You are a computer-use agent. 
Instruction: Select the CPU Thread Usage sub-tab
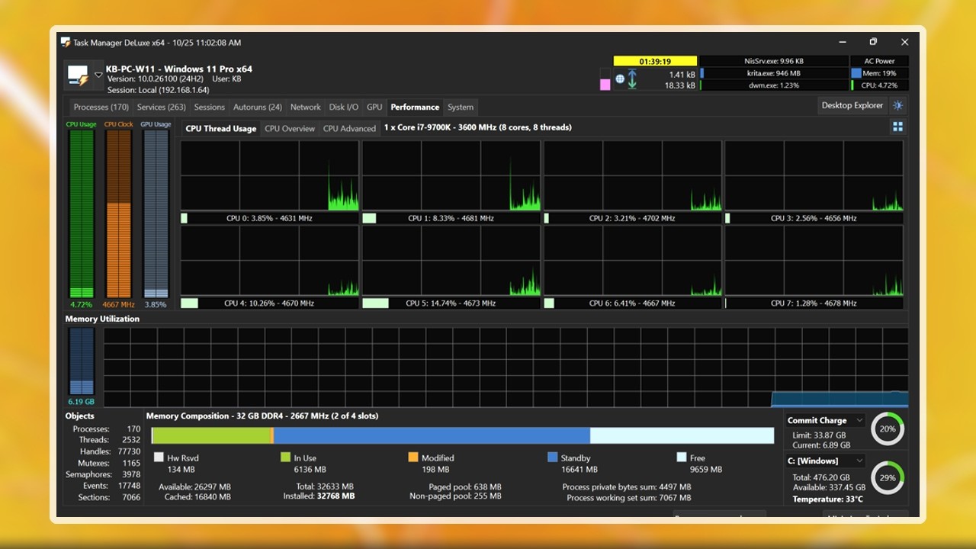point(221,129)
